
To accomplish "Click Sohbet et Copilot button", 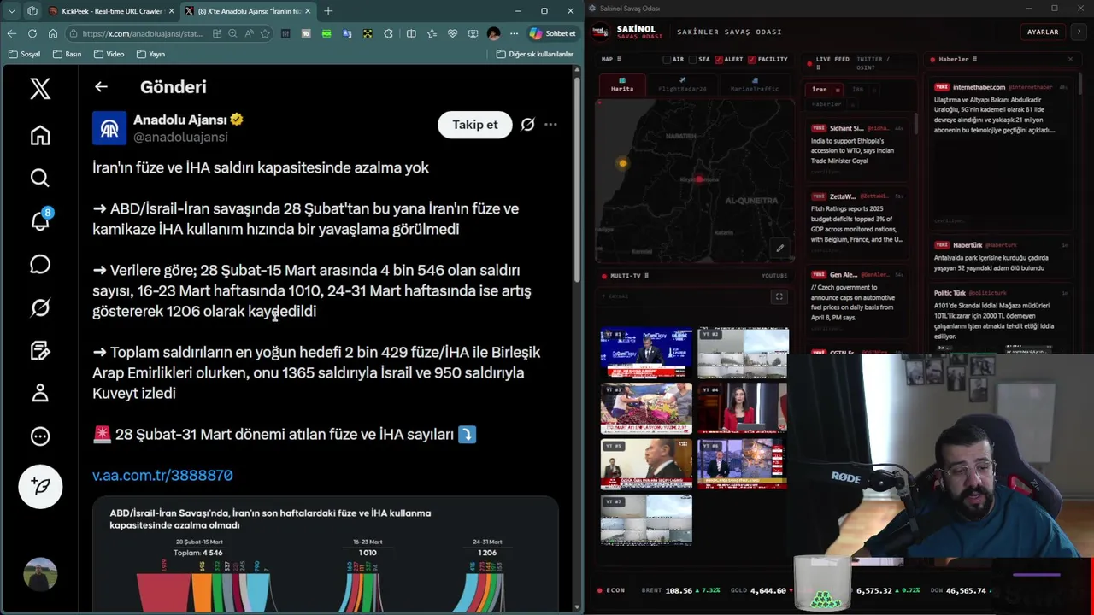I will pos(552,33).
